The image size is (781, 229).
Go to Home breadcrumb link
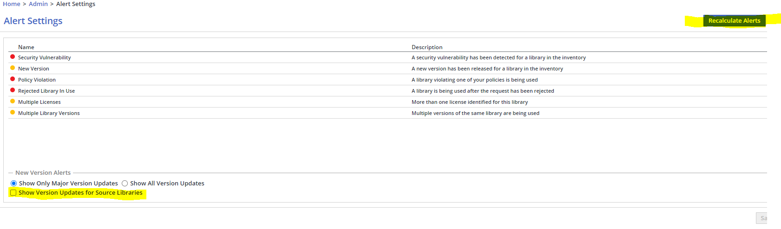coord(12,4)
